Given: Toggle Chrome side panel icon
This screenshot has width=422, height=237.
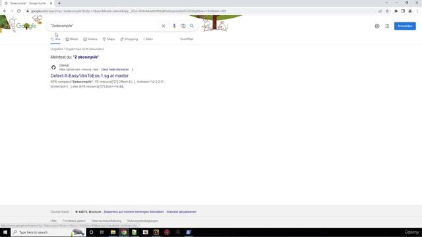Looking at the screenshot, I should pyautogui.click(x=403, y=11).
